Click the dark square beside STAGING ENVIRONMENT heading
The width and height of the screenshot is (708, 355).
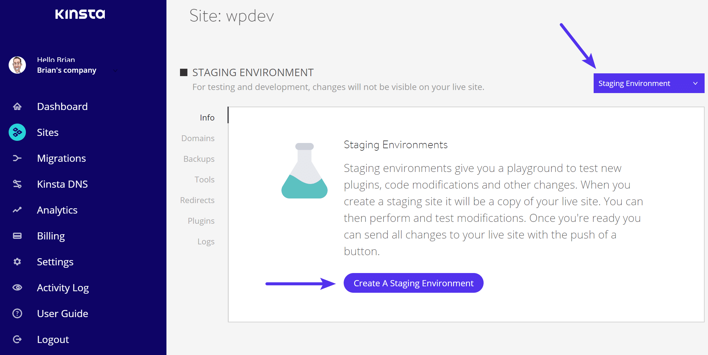[184, 72]
